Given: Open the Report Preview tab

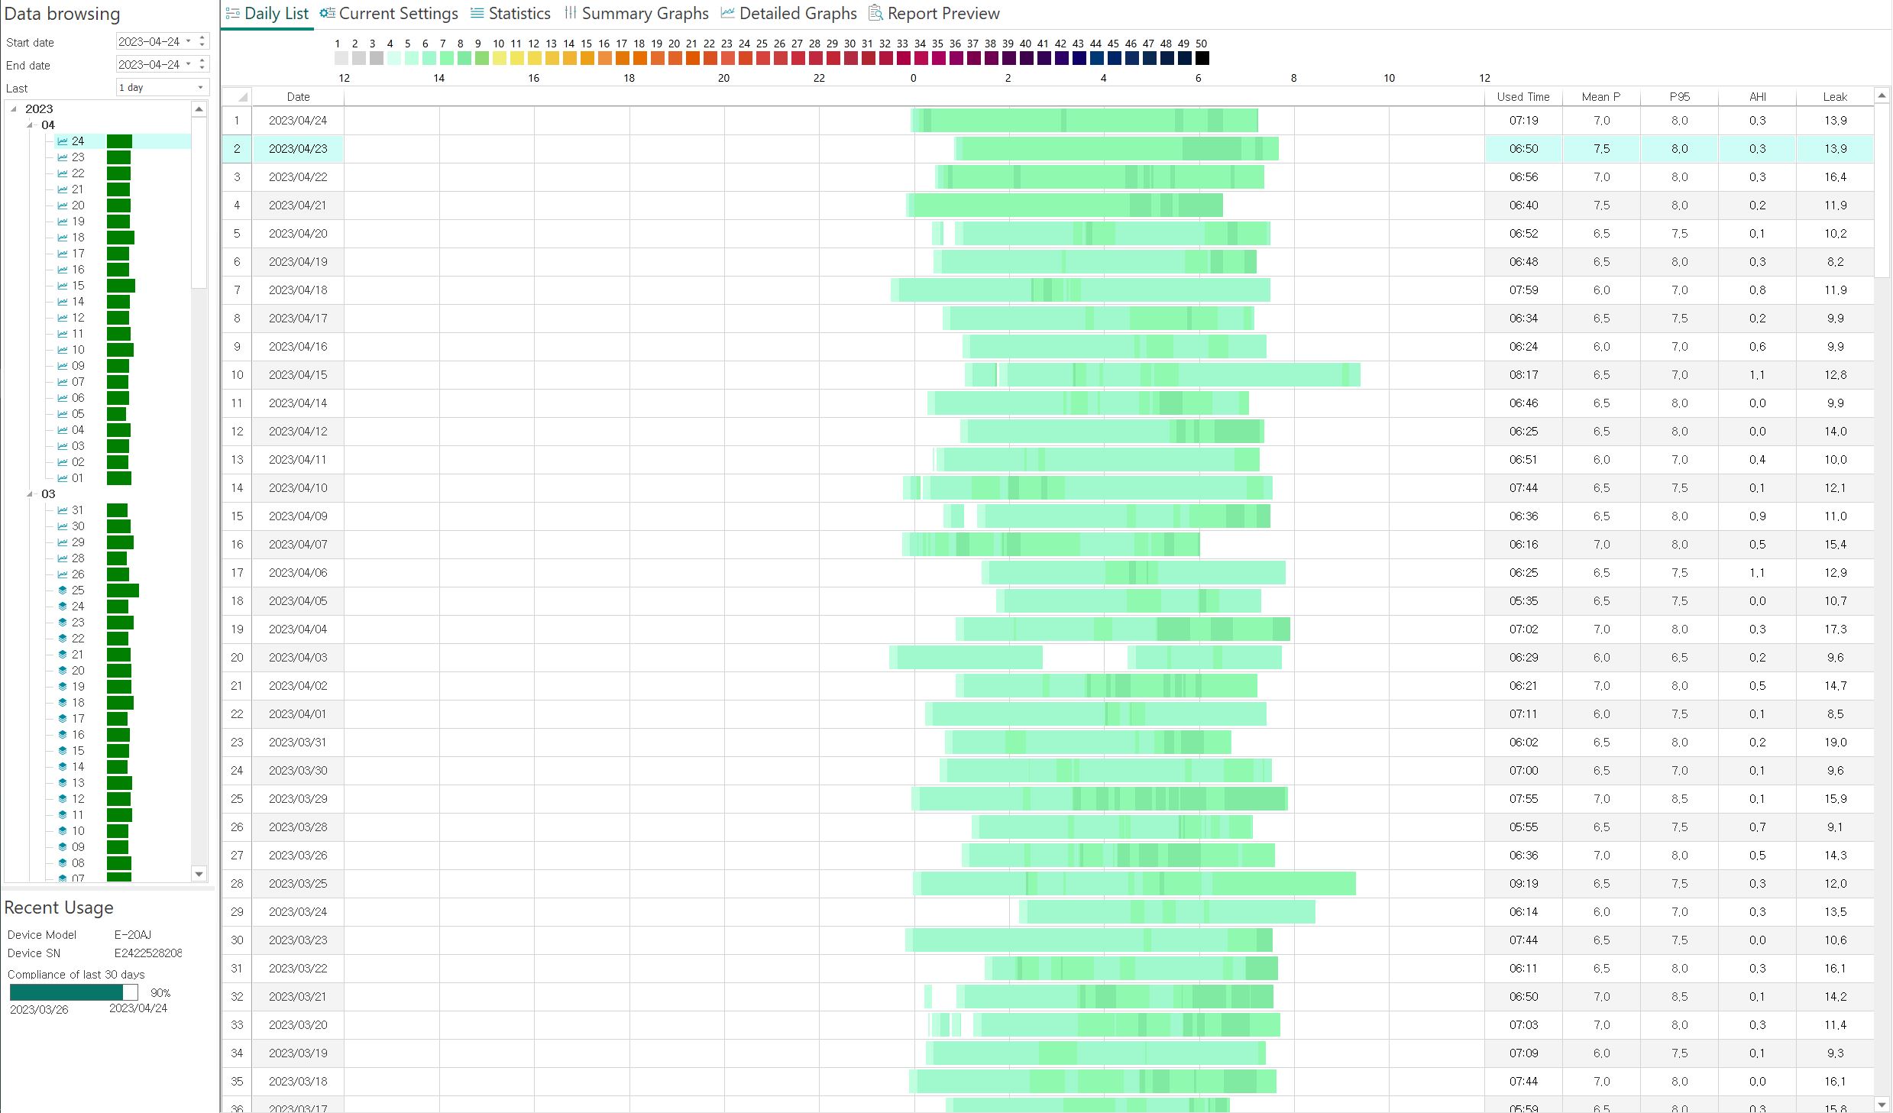Looking at the screenshot, I should coord(943,14).
